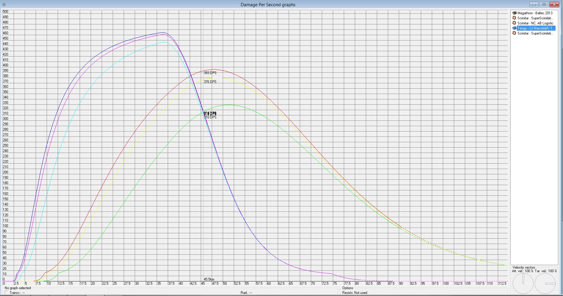Screen dimensions: 563x296
Task: Click the target velocity vector dial
Action: click(x=545, y=284)
